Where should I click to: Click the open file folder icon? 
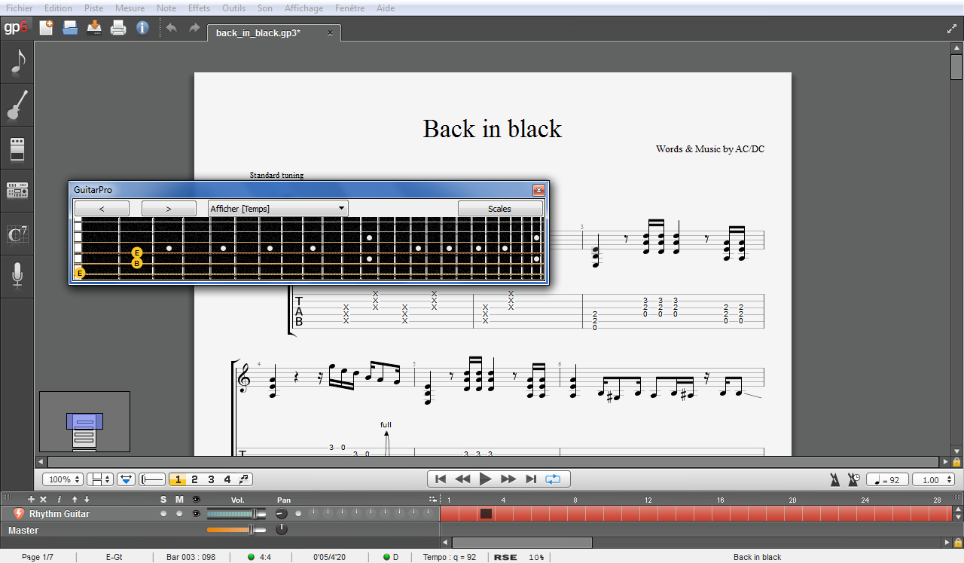coord(70,28)
